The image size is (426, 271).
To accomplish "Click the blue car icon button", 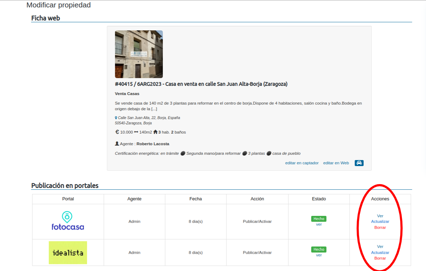I will (359, 163).
